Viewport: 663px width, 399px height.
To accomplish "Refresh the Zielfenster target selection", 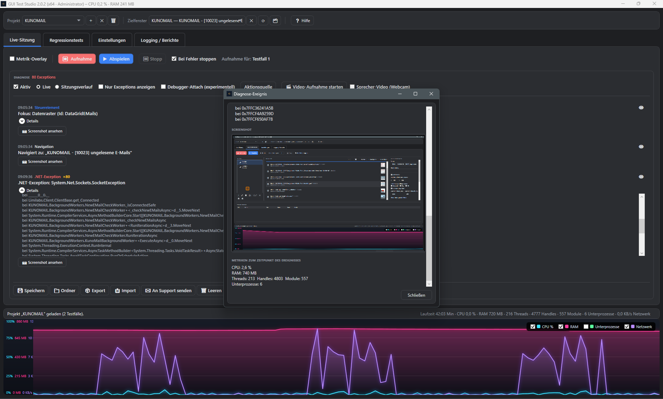I will [x=263, y=21].
